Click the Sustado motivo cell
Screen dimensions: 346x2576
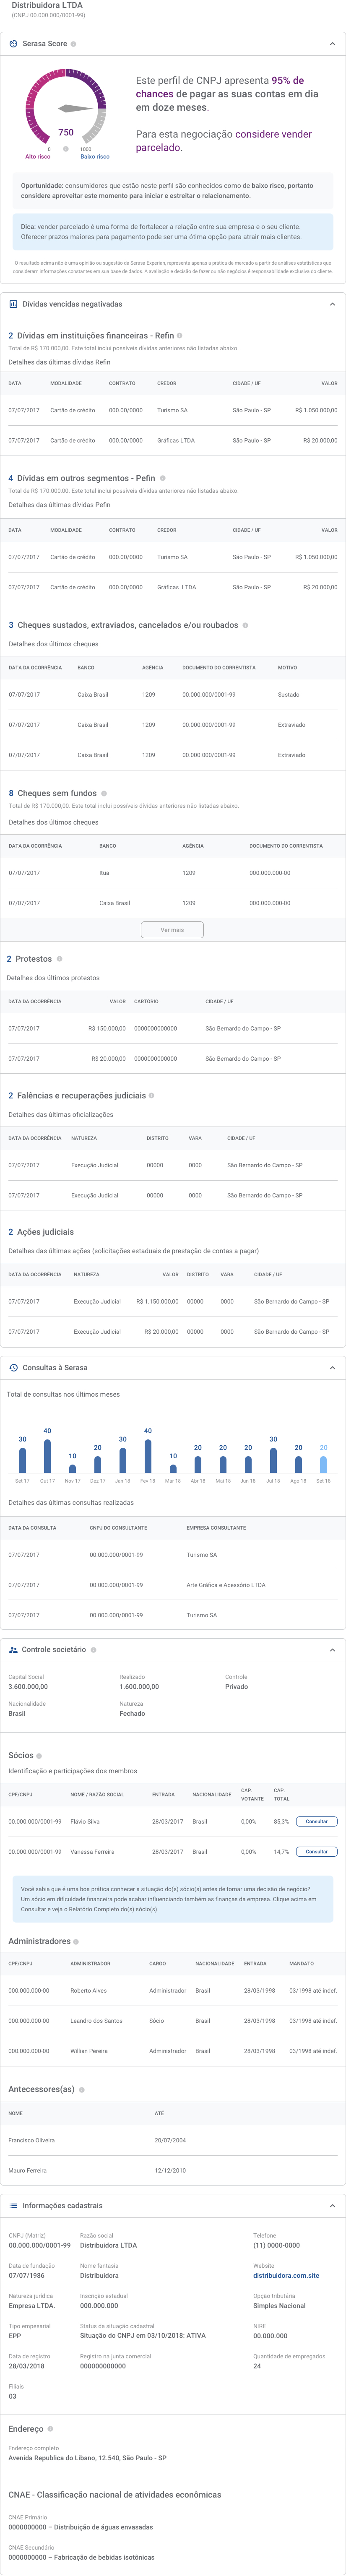[289, 694]
